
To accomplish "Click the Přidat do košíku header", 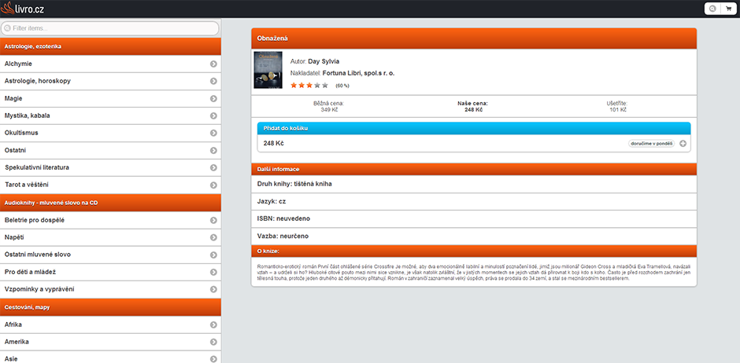I will tap(474, 129).
